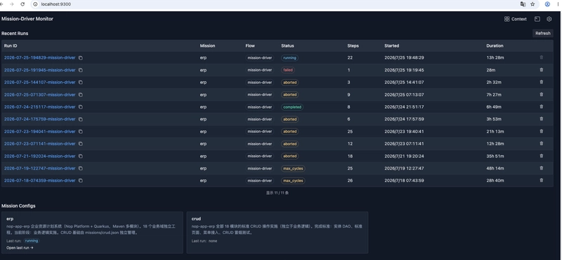Copy run ID 2026-07-23-194041-mission-driver

coord(81,132)
